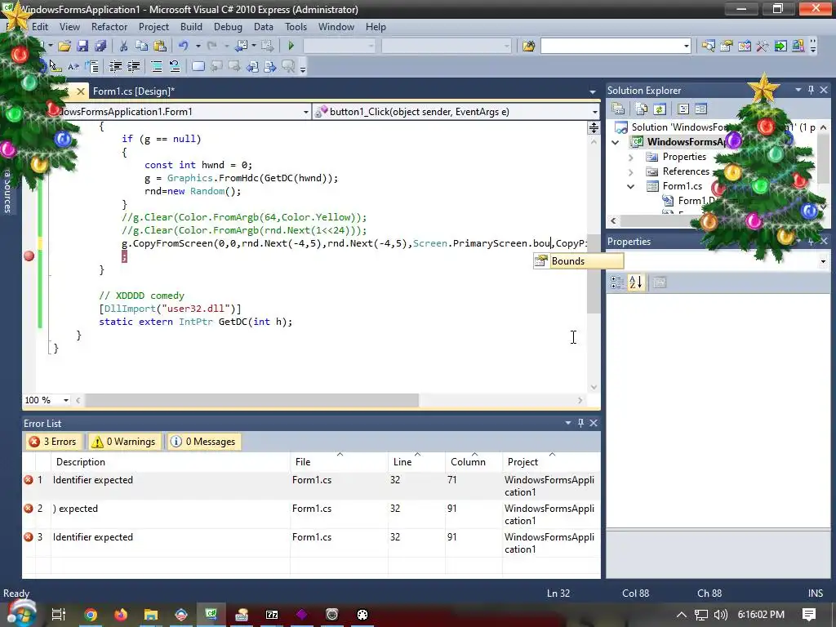Switch to Form1.cs [Design]* tab
The image size is (836, 627).
(x=134, y=91)
